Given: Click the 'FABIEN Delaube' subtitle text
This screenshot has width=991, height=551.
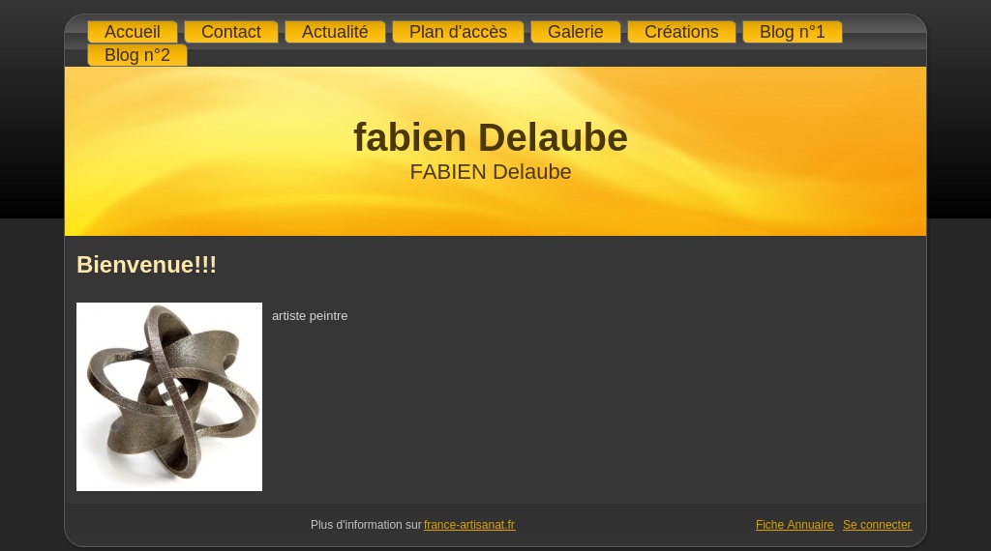Looking at the screenshot, I should click(x=491, y=172).
